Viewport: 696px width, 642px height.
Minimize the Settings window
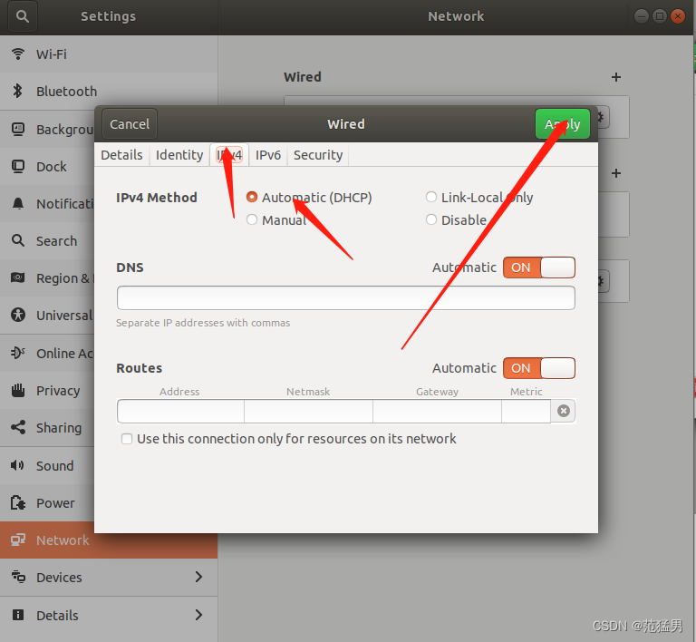point(642,16)
